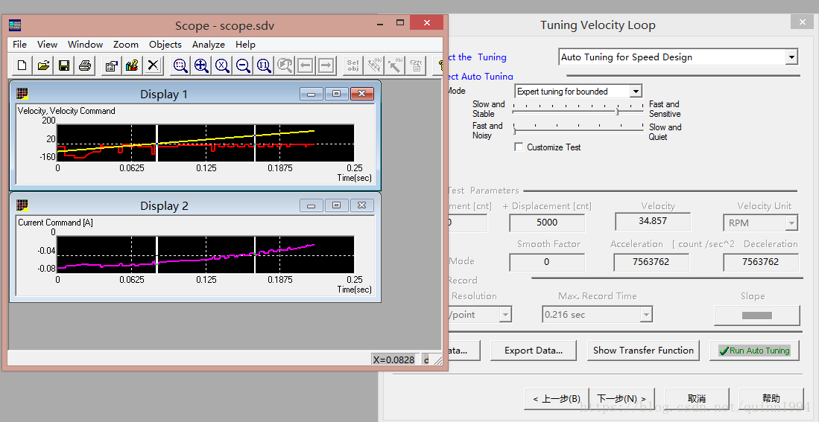Click the zoom previous magnifier icon
The width and height of the screenshot is (819, 422).
pos(285,65)
